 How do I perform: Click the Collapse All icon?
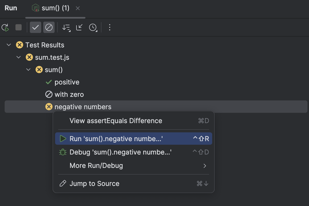point(79,27)
